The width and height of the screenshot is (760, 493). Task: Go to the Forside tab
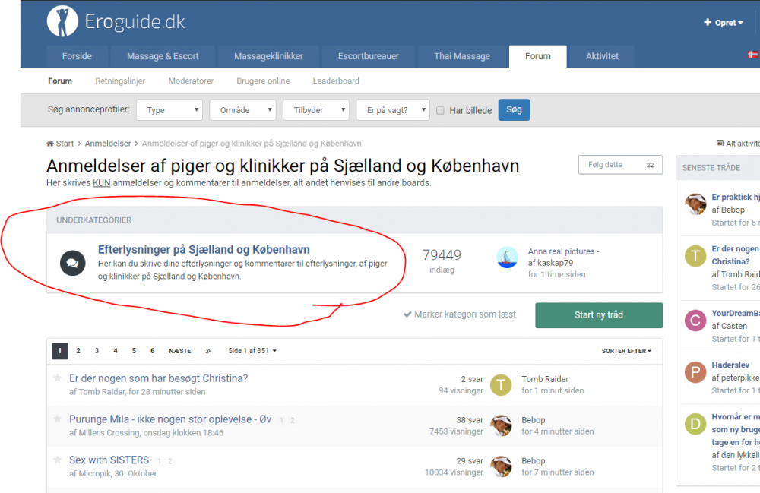pyautogui.click(x=77, y=56)
